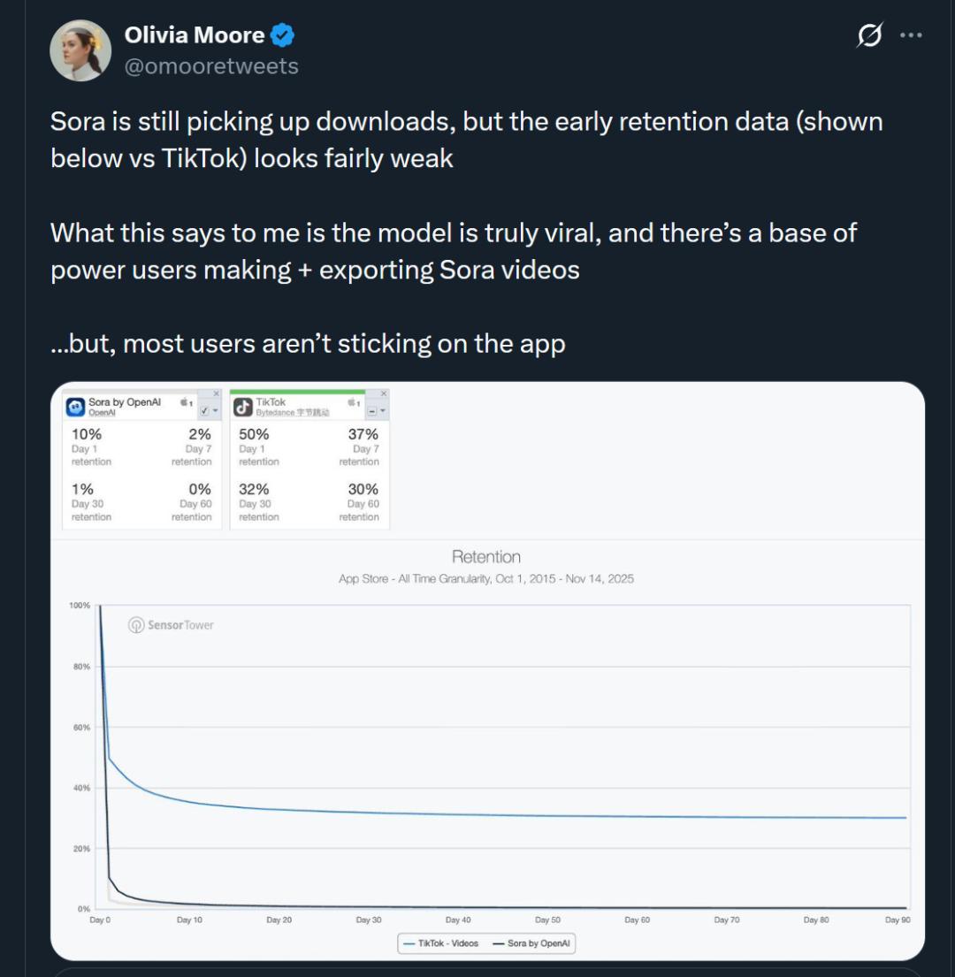Open the Grok slash-circle icon
This screenshot has width=955, height=977.
coord(870,36)
